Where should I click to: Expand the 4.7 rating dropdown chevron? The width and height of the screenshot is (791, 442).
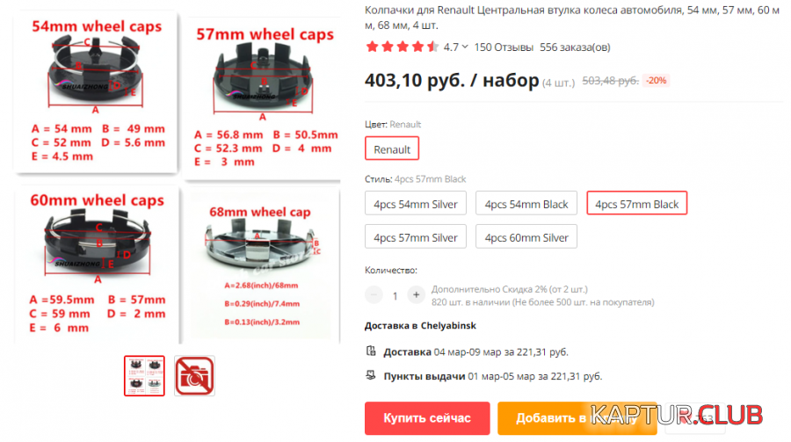pos(465,47)
